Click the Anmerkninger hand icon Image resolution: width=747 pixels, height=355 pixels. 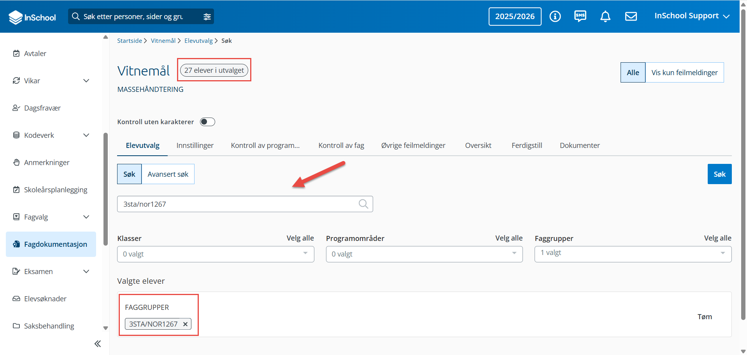click(x=16, y=162)
